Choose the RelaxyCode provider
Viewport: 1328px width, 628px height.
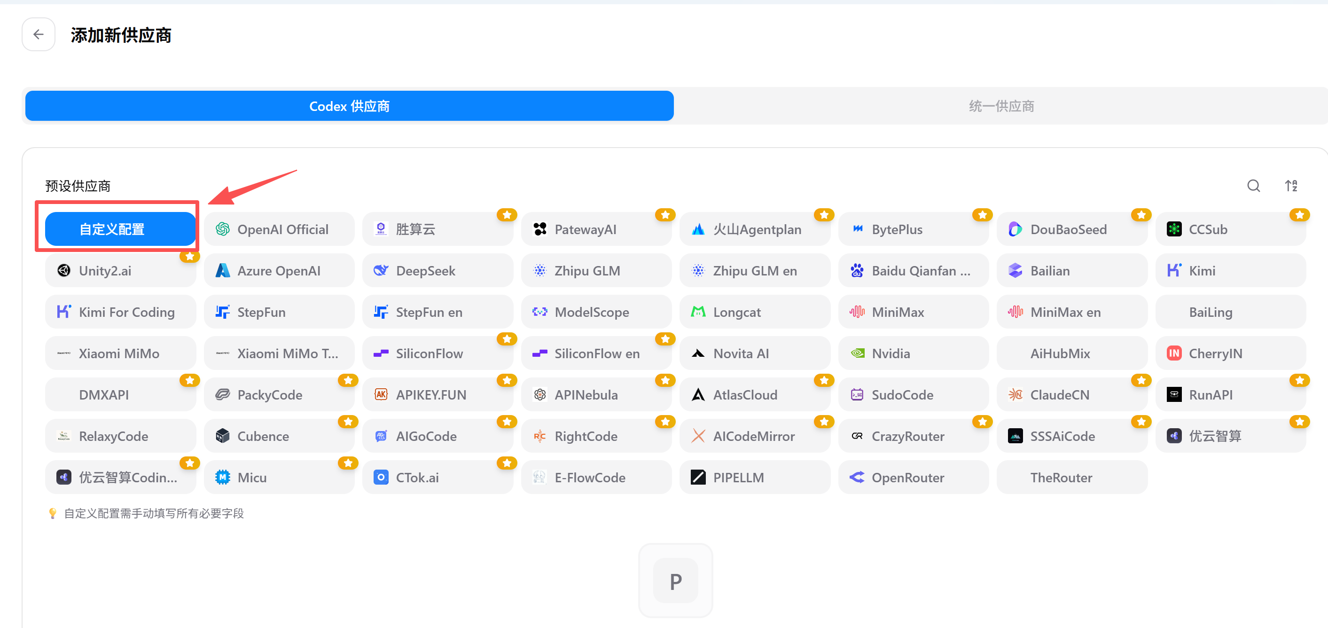[121, 436]
